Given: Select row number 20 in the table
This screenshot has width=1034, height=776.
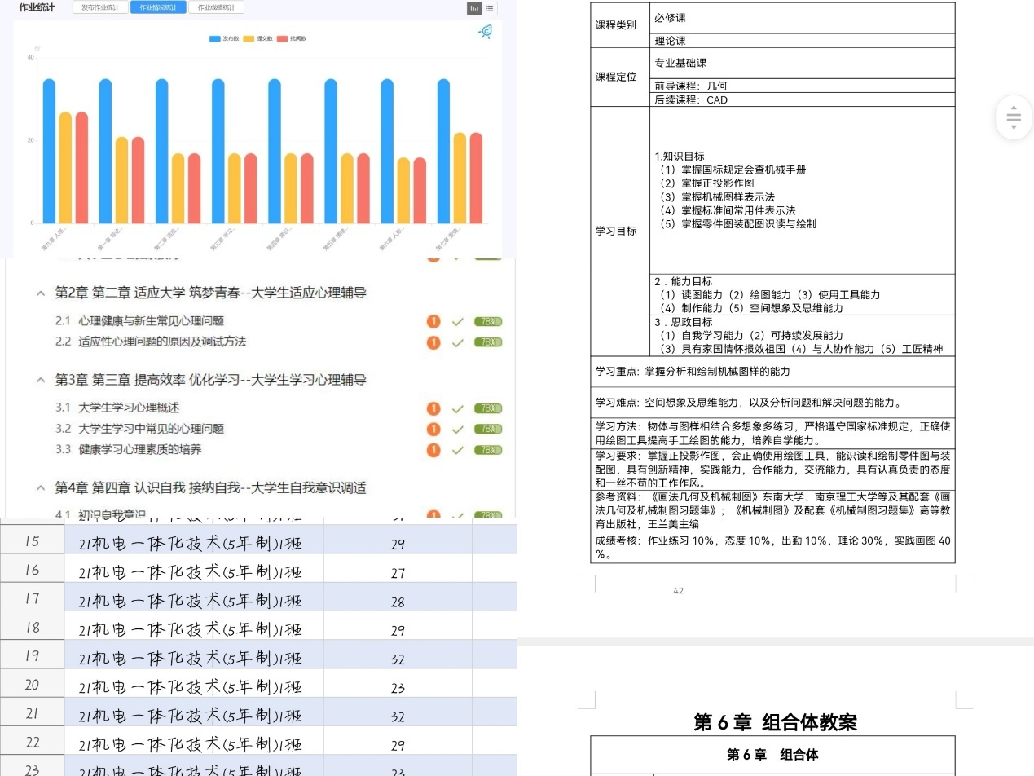Looking at the screenshot, I should (33, 685).
